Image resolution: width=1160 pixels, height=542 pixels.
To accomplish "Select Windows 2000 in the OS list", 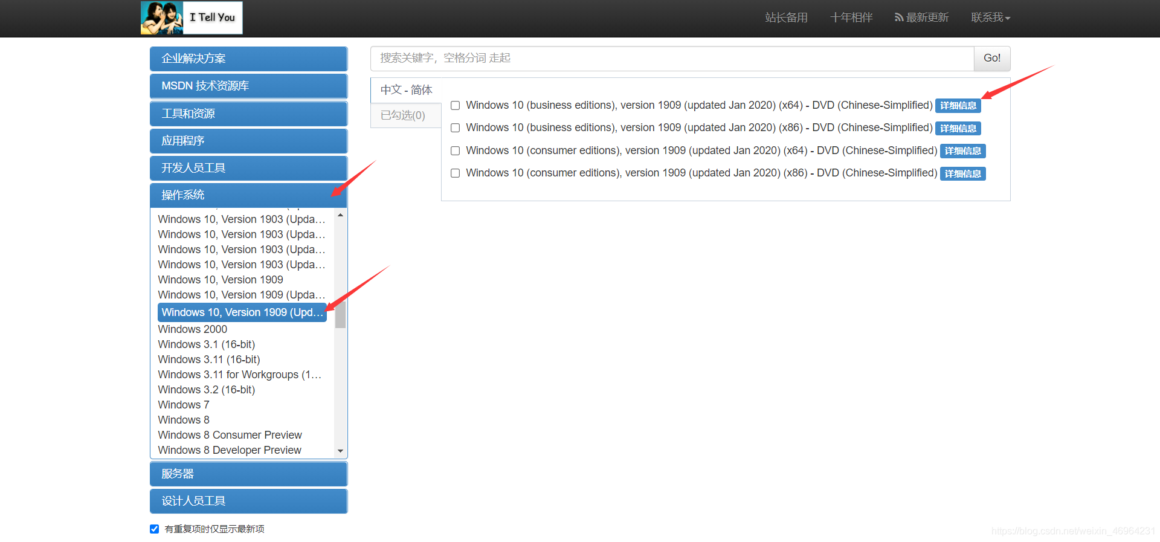I will coord(193,329).
